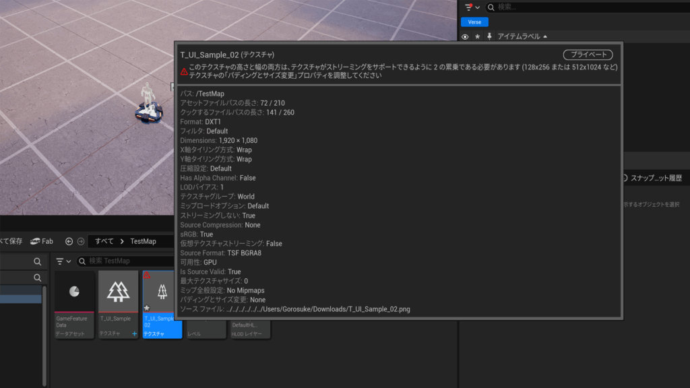
Task: Open outliner filter settings icon
Action: pos(469,7)
